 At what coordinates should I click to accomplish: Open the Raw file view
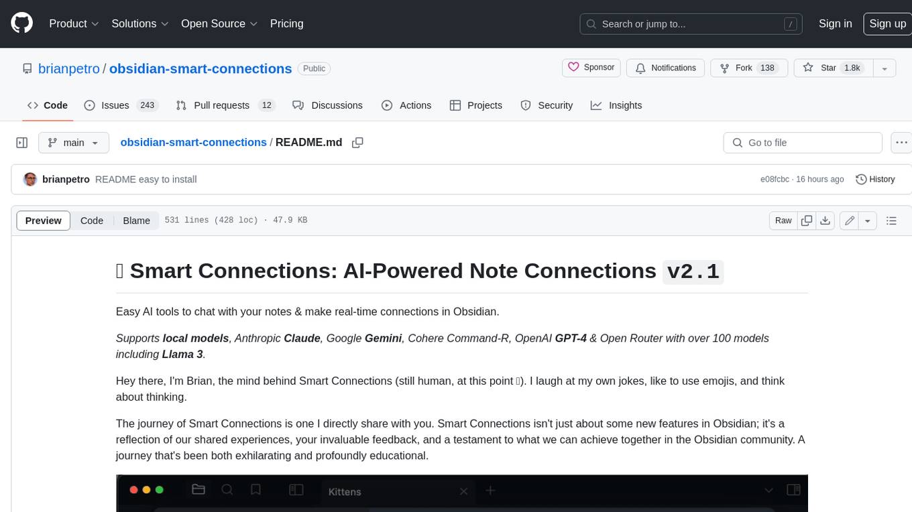click(783, 220)
